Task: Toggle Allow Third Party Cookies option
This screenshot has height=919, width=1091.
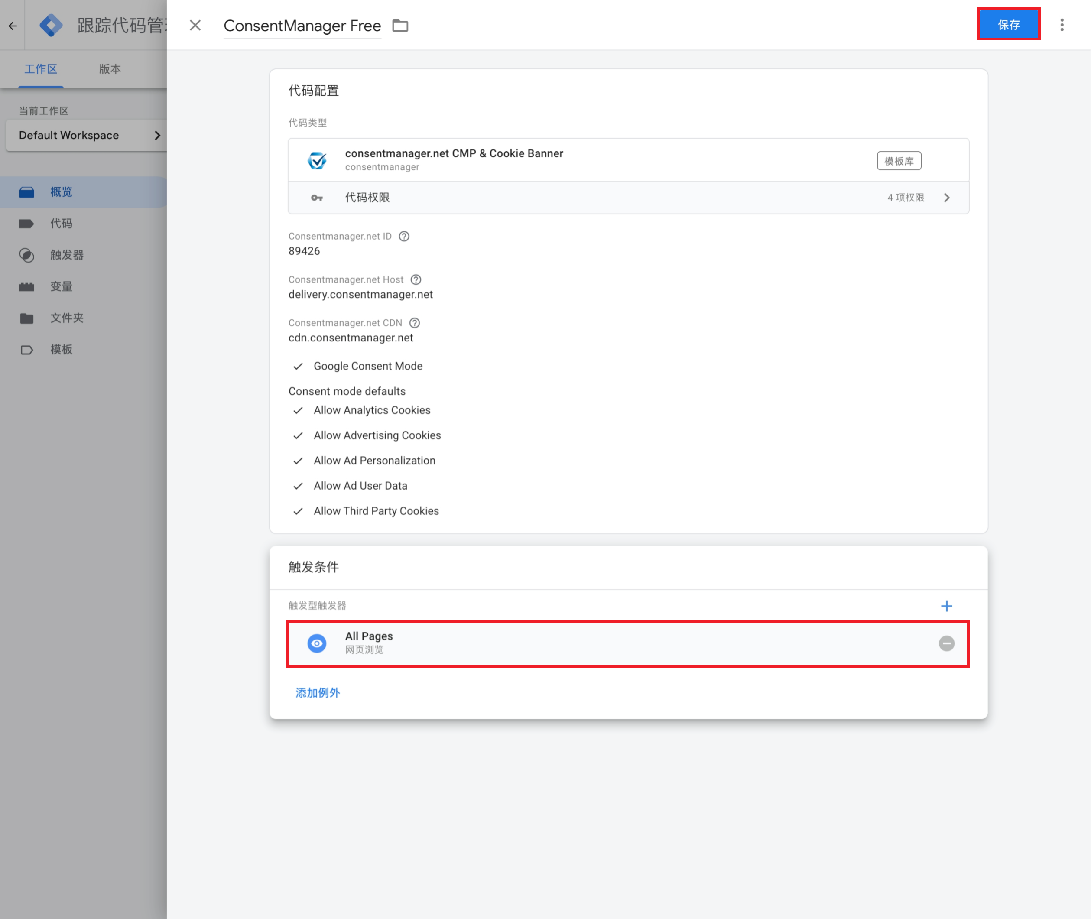Action: (x=298, y=511)
